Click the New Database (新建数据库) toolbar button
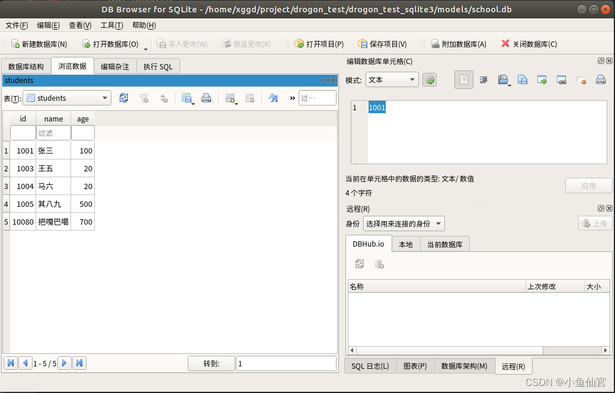615x393 pixels. [39, 44]
